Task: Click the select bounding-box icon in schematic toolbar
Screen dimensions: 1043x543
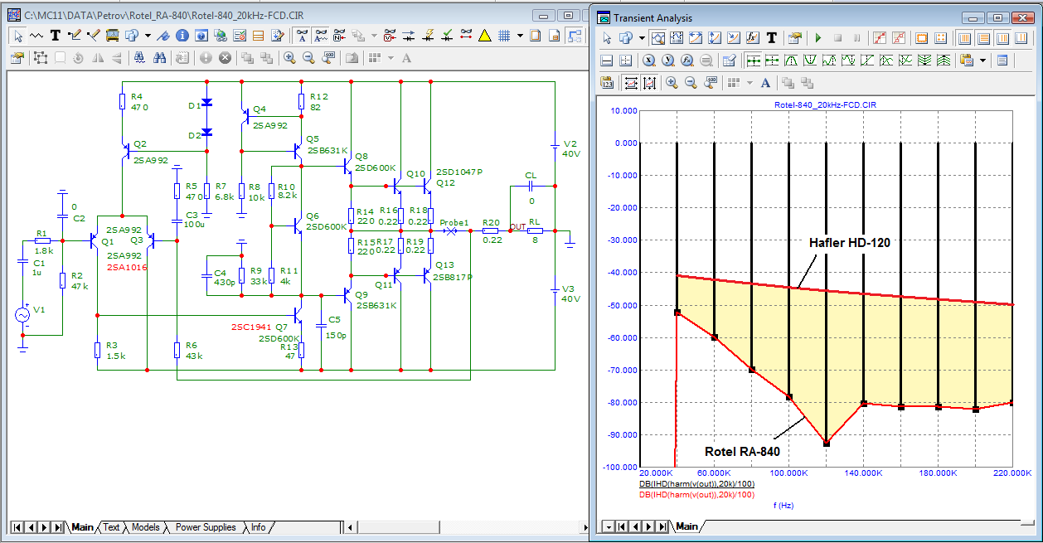Action: pyautogui.click(x=41, y=58)
